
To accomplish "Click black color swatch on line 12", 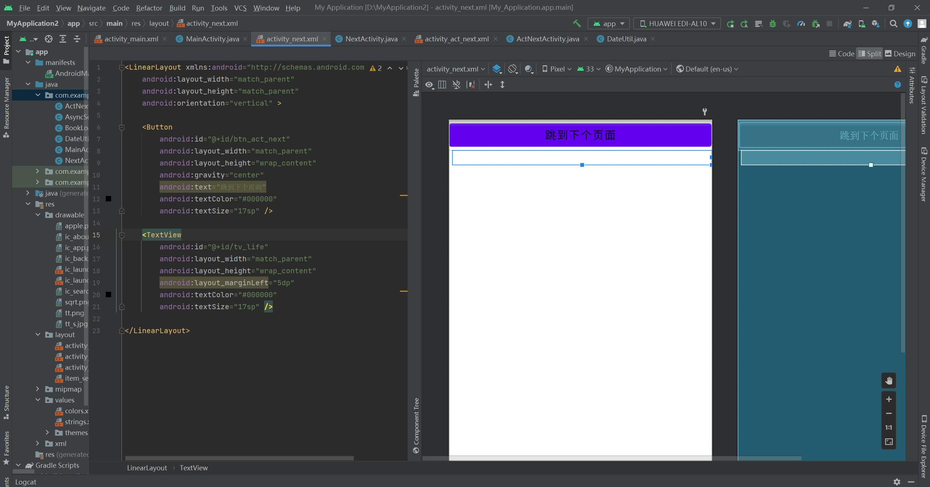I will click(108, 199).
